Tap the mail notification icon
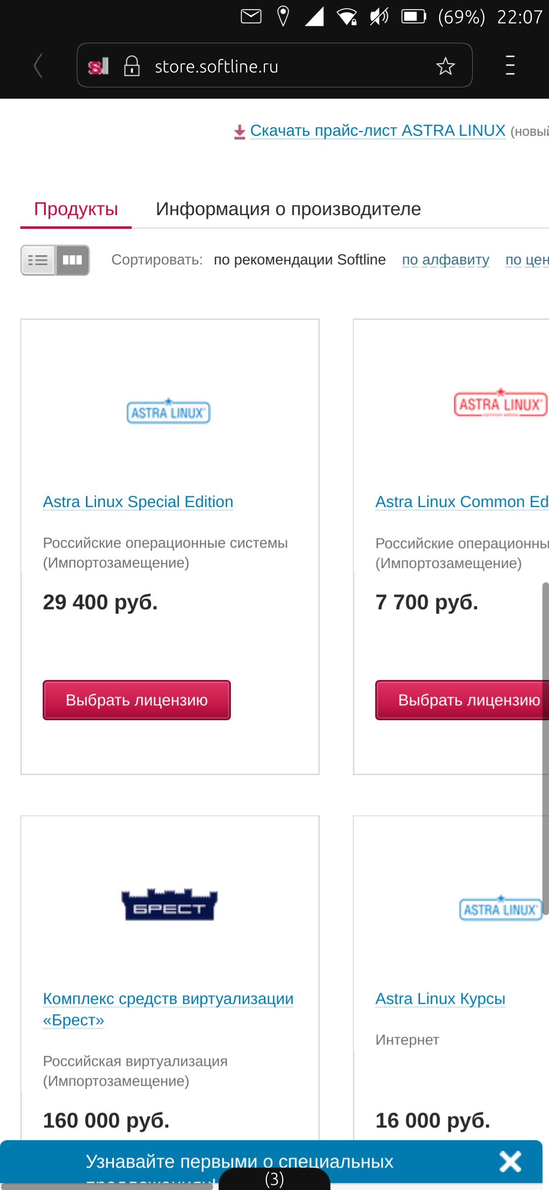The image size is (549, 1190). tap(251, 17)
